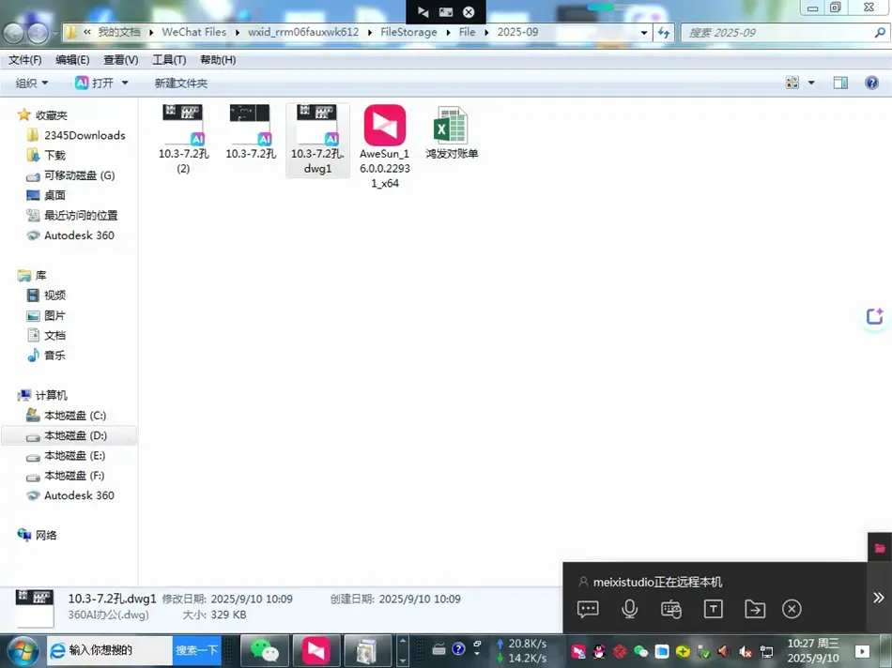
Task: Open the 文件(F) menu
Action: click(x=24, y=60)
